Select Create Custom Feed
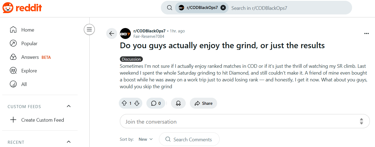 point(42,120)
